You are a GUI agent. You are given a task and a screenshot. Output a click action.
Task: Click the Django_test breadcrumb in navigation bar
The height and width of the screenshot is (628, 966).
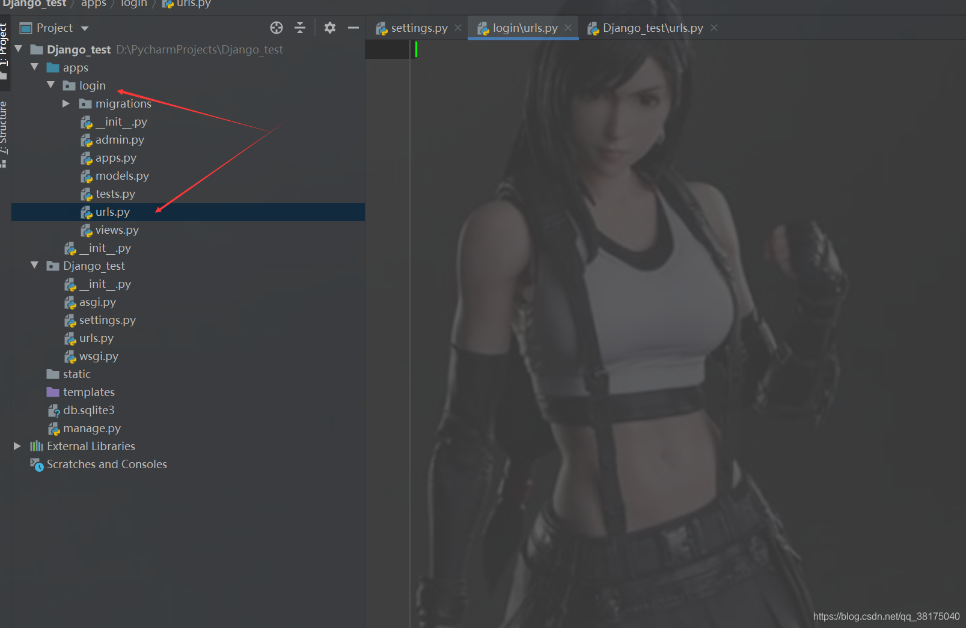[x=34, y=4]
